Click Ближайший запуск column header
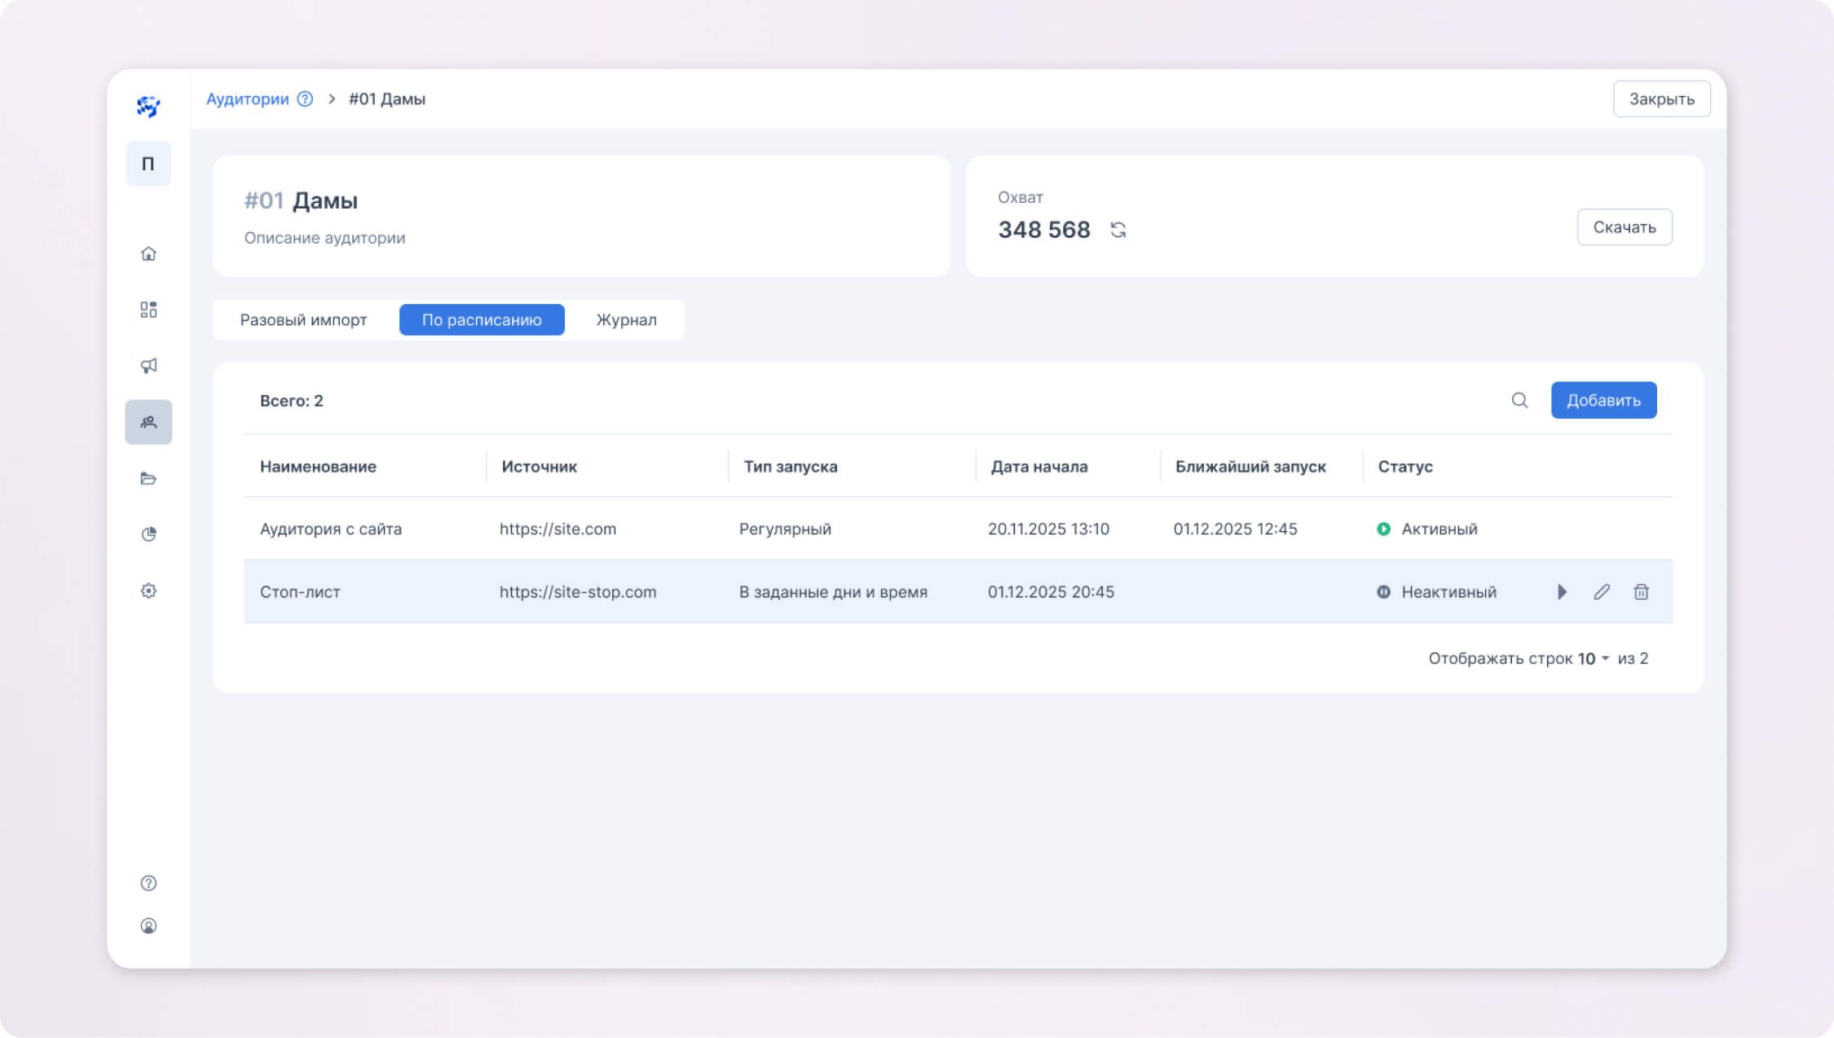 click(x=1250, y=467)
